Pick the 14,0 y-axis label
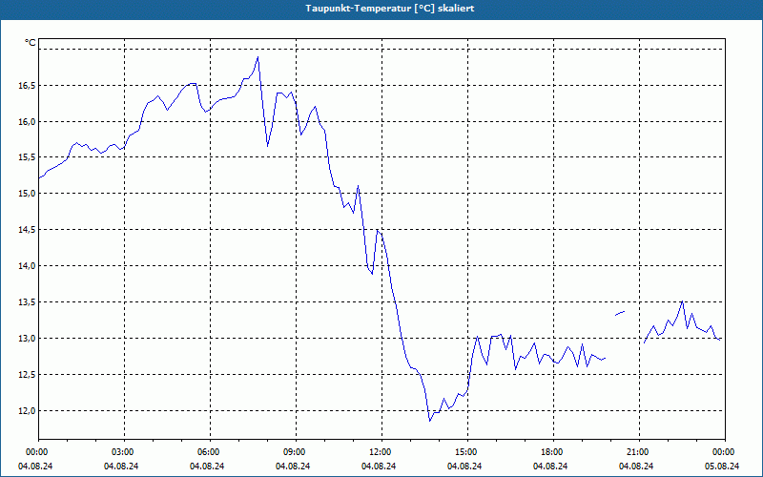This screenshot has height=477, width=763. click(28, 266)
